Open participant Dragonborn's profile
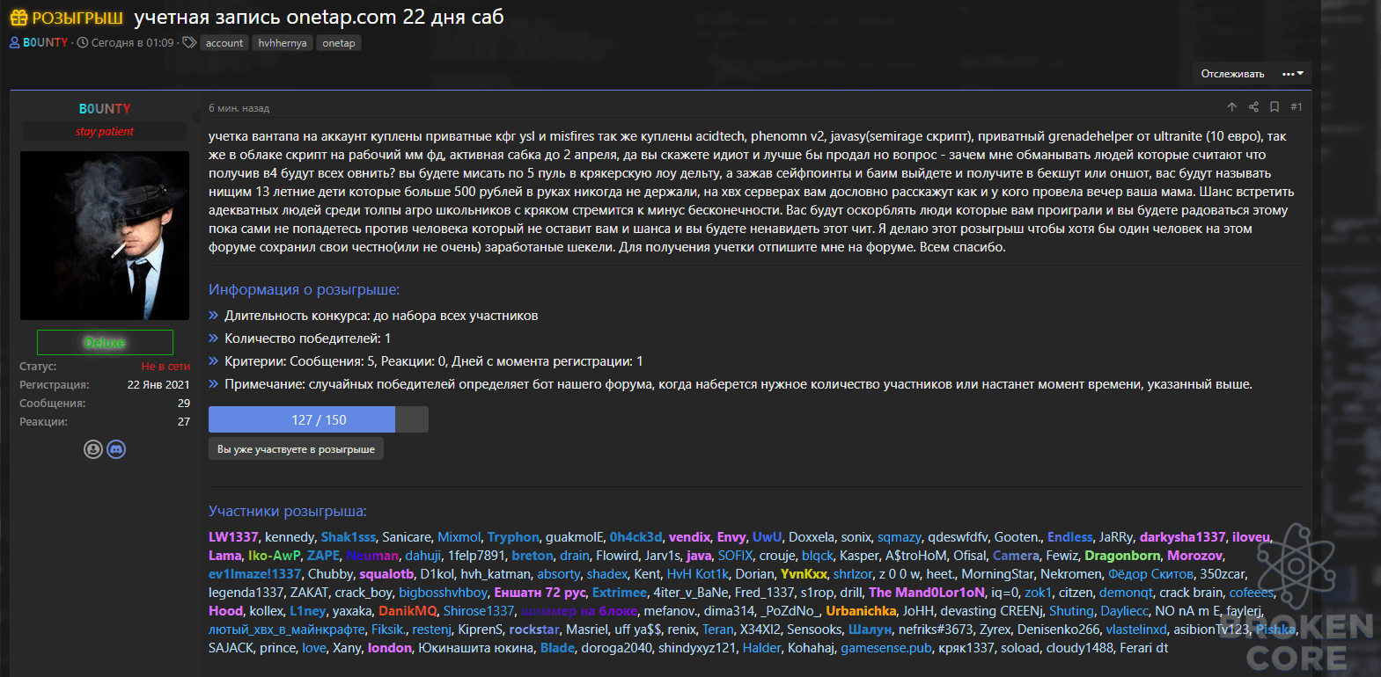The image size is (1381, 677). tap(1122, 556)
